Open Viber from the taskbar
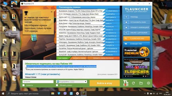The height and width of the screenshot is (96, 172). click(65, 94)
